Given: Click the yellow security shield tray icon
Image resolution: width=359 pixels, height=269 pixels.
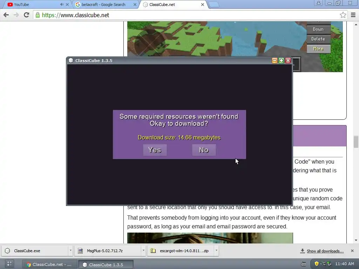Looking at the screenshot, I should coord(317,264).
